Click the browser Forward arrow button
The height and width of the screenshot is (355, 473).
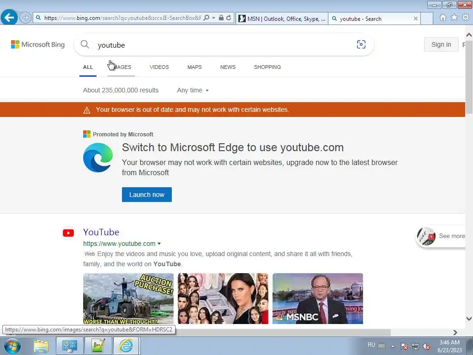click(x=25, y=18)
